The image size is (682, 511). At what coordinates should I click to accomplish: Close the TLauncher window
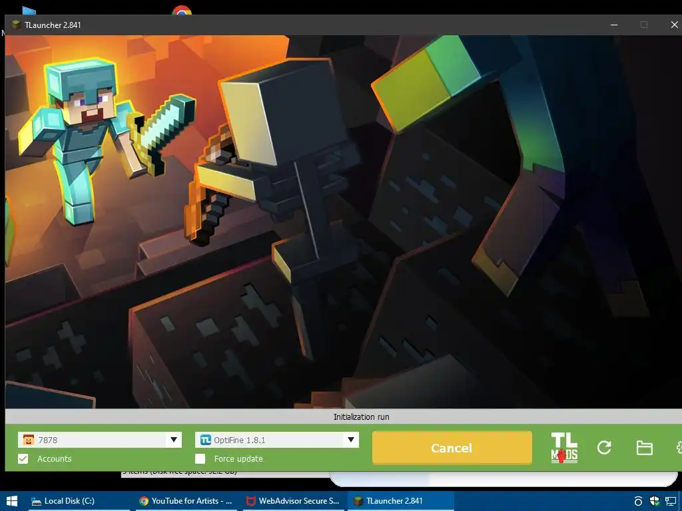674,25
